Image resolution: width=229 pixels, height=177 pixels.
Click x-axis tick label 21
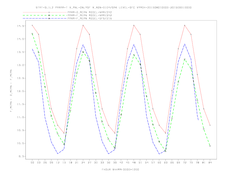(x=77, y=163)
